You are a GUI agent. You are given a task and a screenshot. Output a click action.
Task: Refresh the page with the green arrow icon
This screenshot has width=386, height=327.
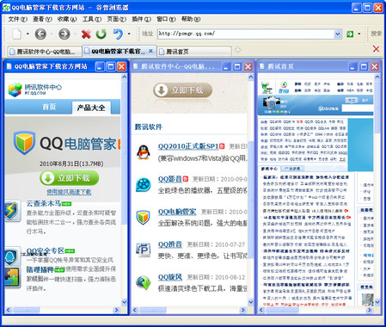101,34
